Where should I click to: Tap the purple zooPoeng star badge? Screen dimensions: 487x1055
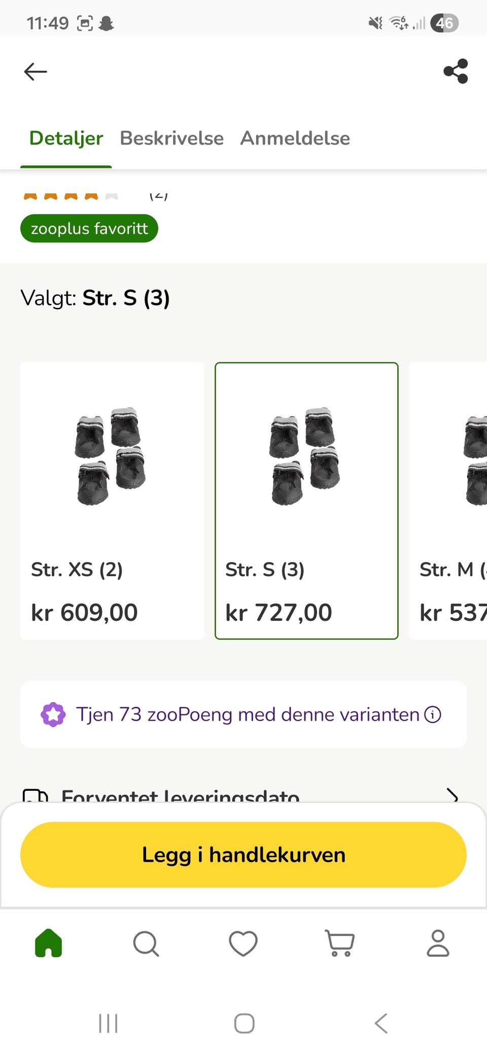click(53, 715)
